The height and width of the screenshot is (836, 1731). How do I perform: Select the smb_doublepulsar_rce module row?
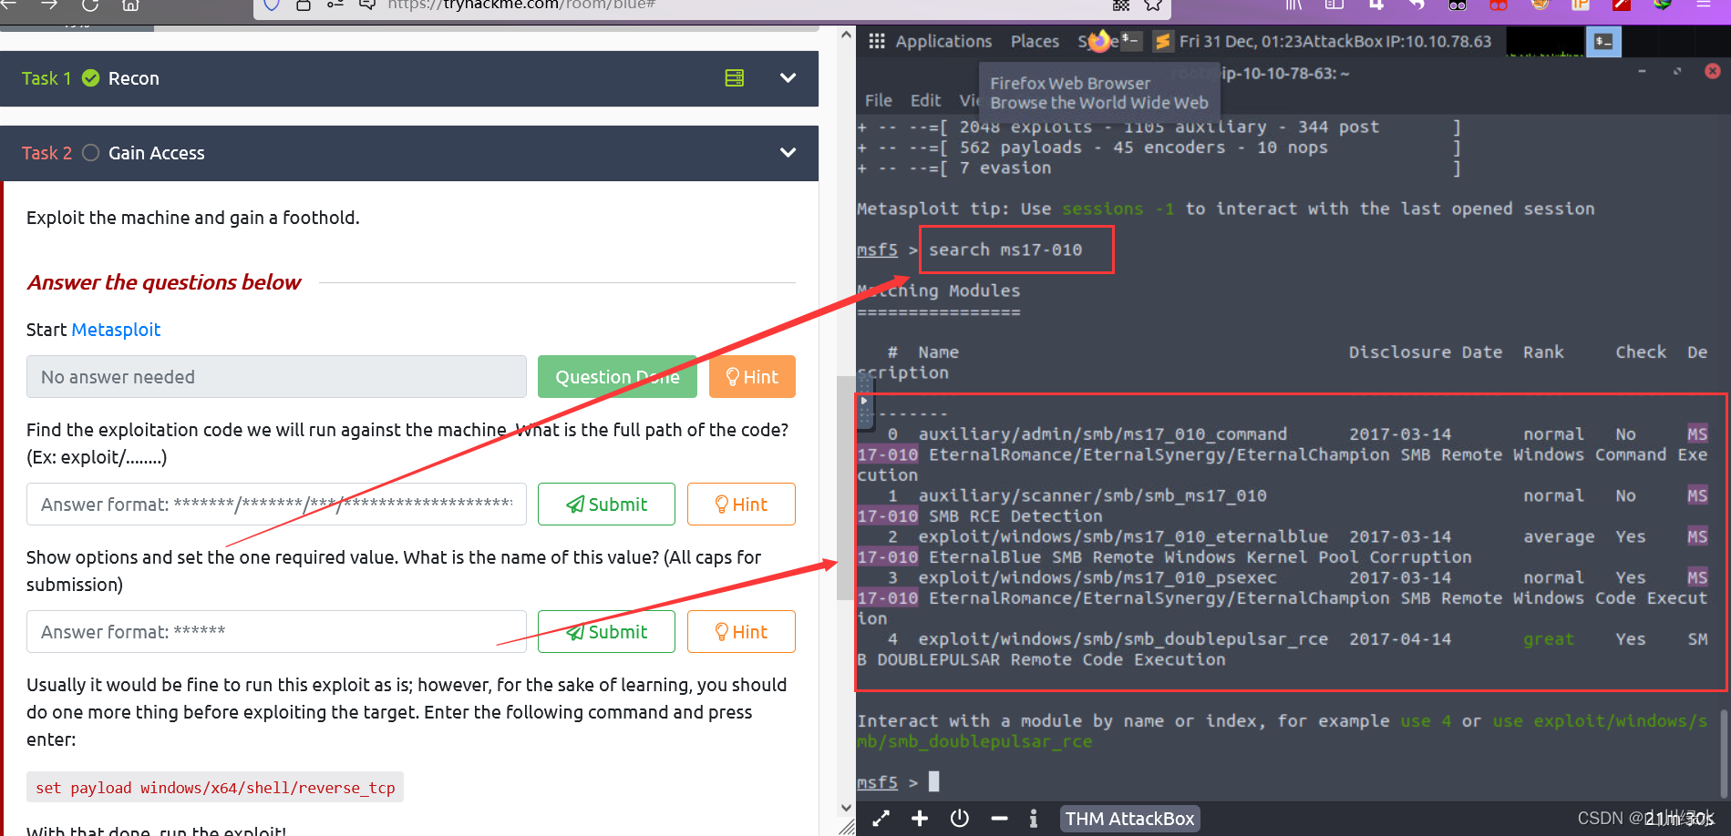[x=1283, y=648]
